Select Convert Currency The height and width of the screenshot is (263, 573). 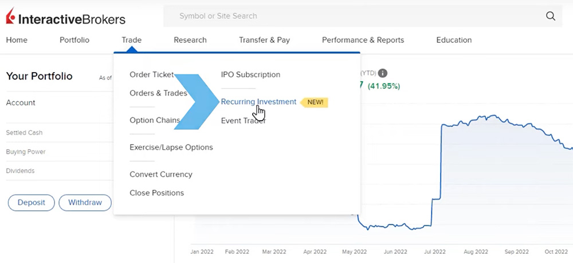[160, 174]
